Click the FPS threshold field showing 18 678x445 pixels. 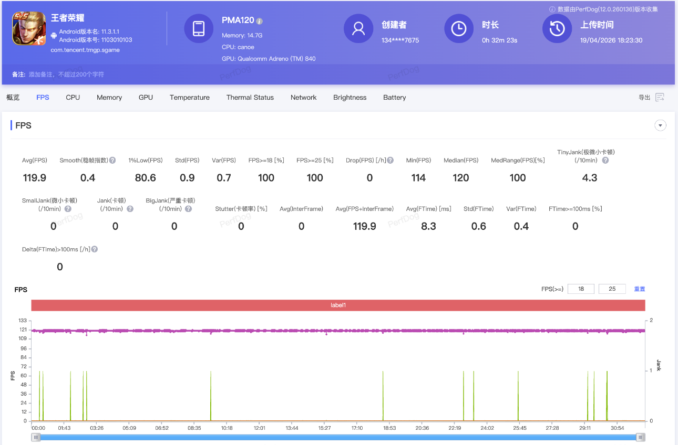click(x=581, y=289)
